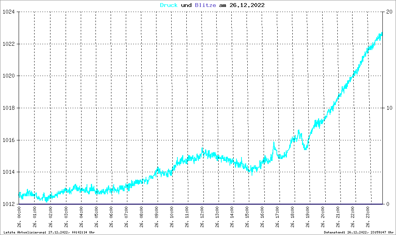Click the pressure spike peak near 16:40
Viewport: 396px width, 235px height.
point(274,142)
